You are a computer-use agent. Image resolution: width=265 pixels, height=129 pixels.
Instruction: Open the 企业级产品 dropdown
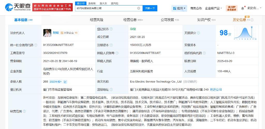(x=214, y=8)
